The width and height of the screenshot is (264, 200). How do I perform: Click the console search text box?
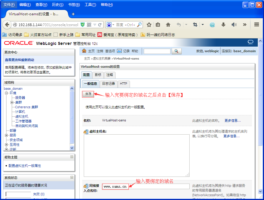(157, 51)
